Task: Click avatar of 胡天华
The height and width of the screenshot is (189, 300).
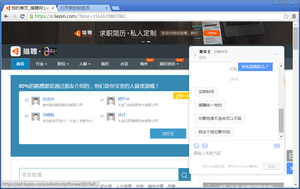Action: click(x=111, y=101)
